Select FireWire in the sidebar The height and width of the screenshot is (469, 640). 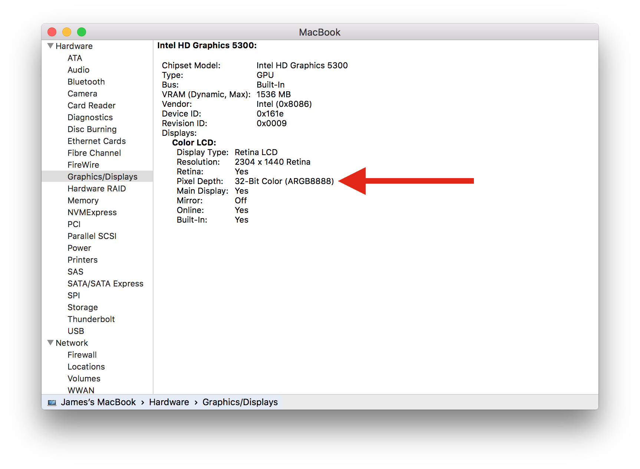pos(83,165)
